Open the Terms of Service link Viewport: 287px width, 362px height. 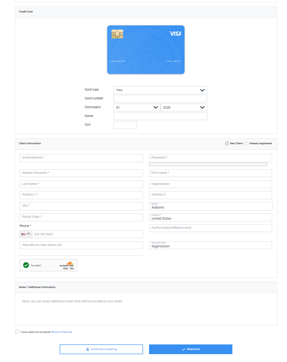click(62, 332)
